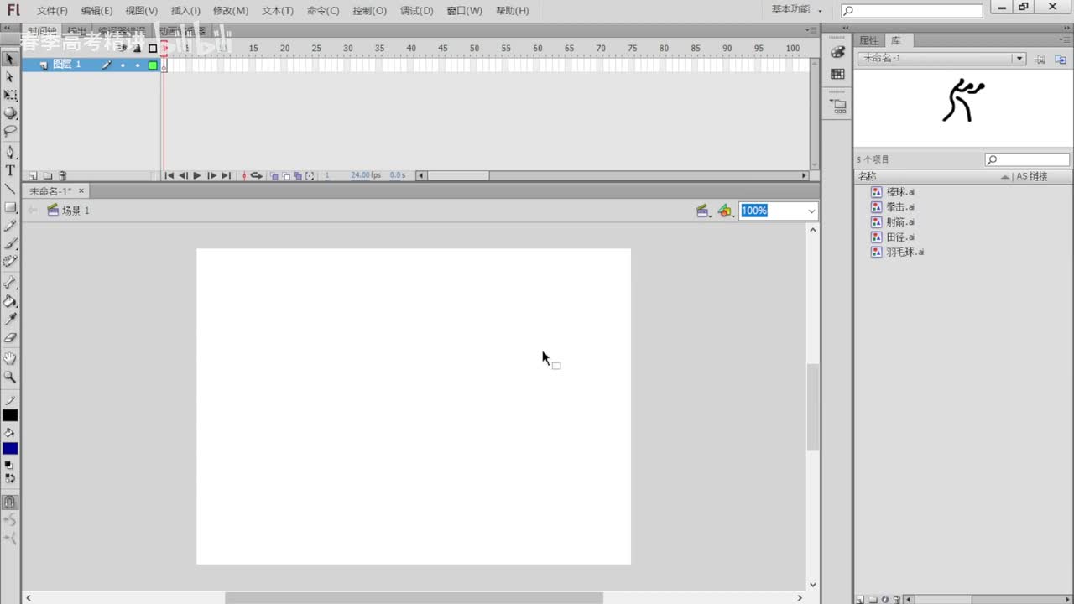Open the 文件(F) menu
Viewport: 1074px width, 604px height.
52,11
